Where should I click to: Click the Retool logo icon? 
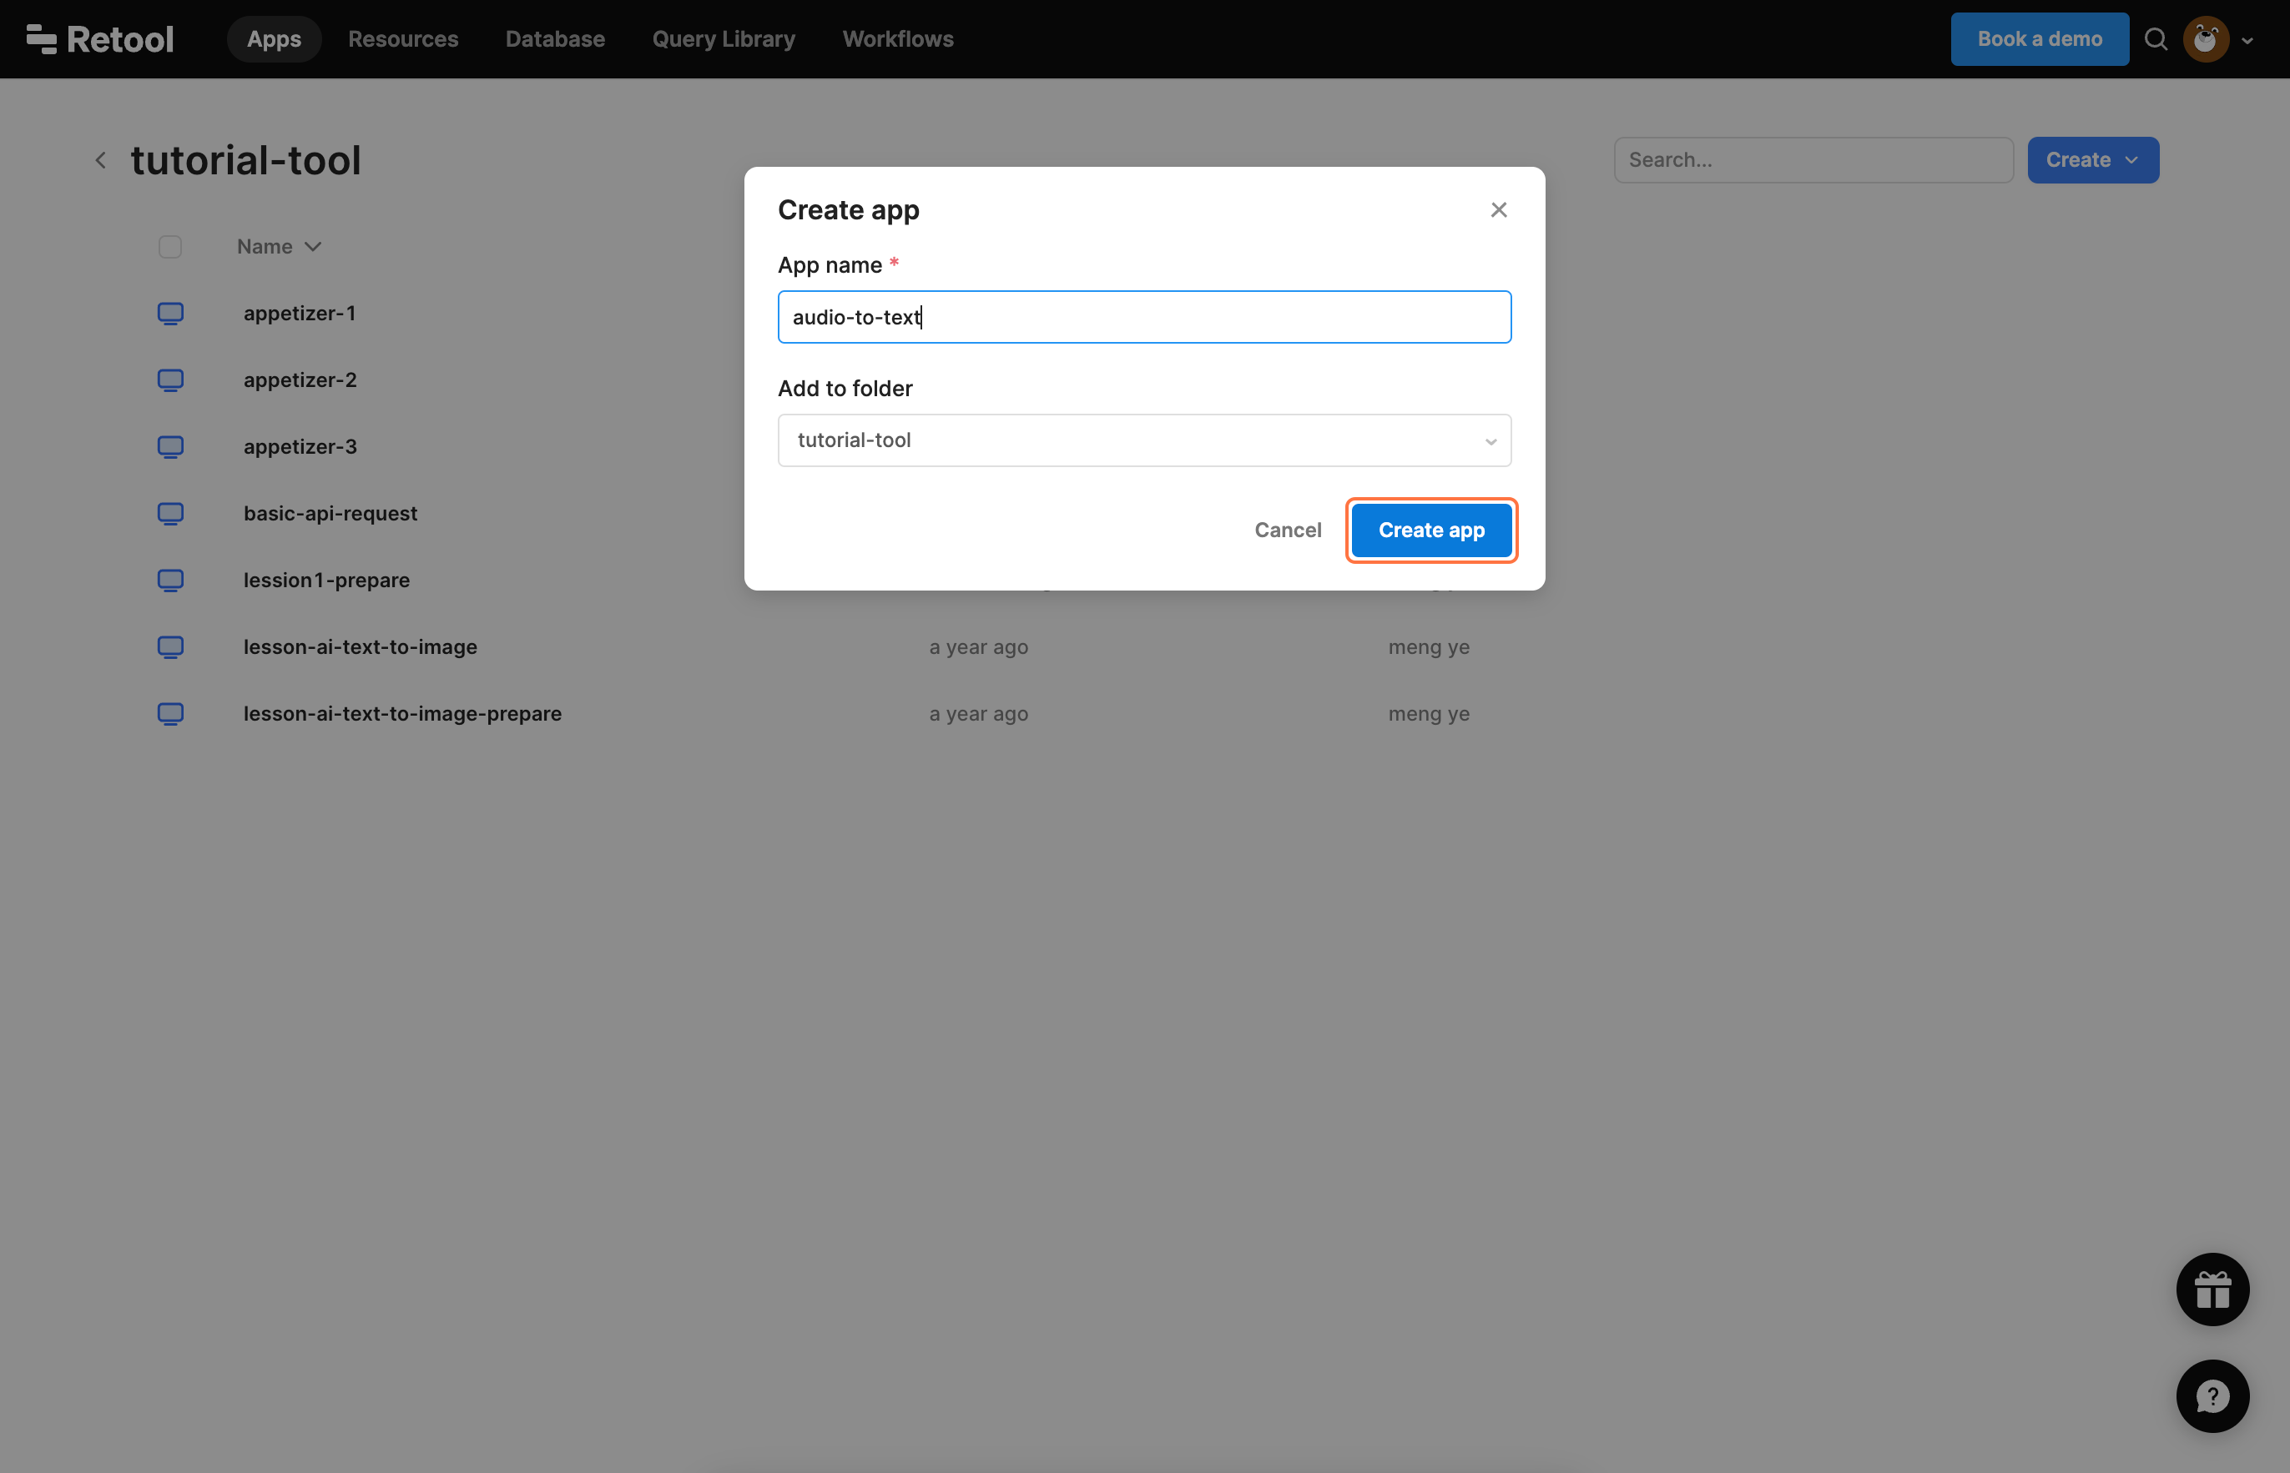[41, 39]
